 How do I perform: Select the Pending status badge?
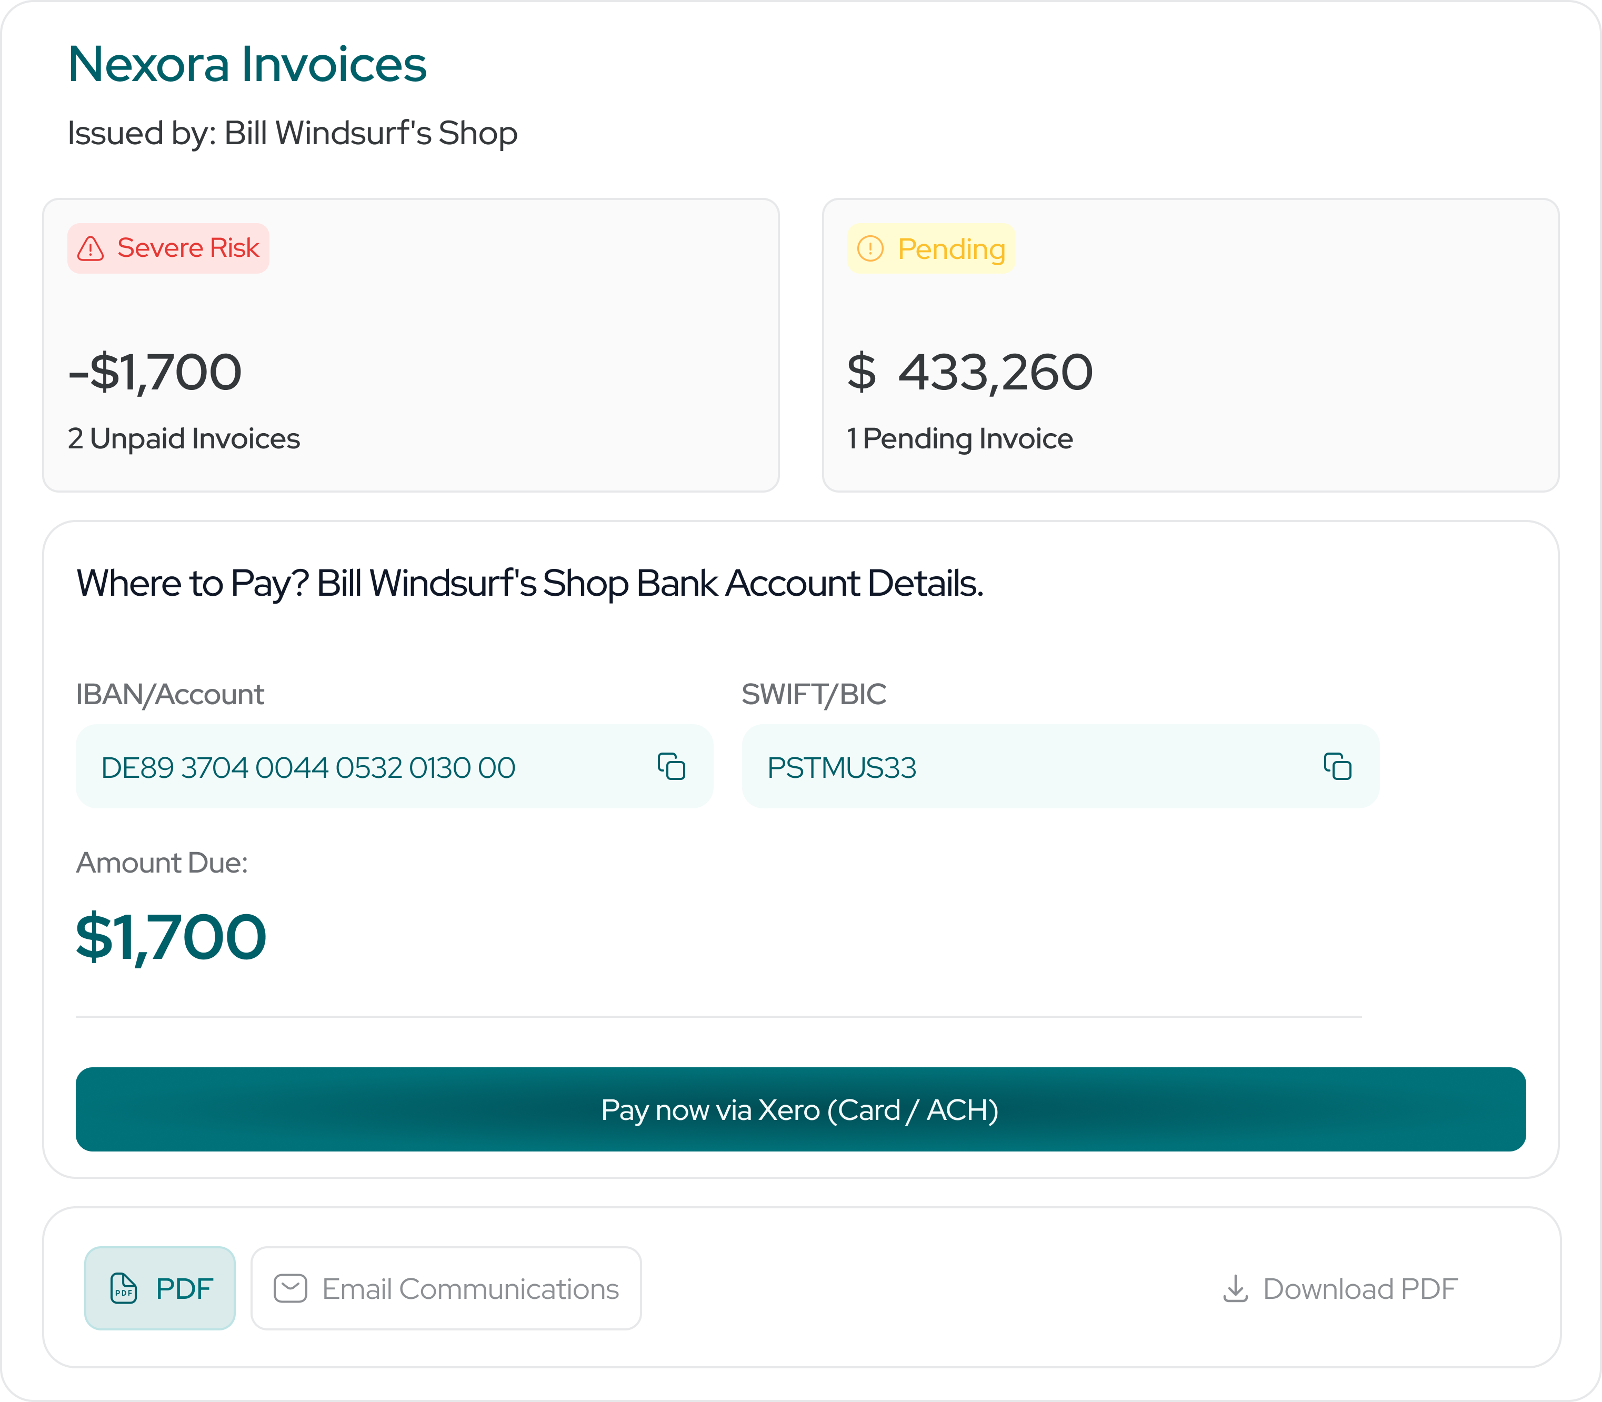tap(931, 249)
